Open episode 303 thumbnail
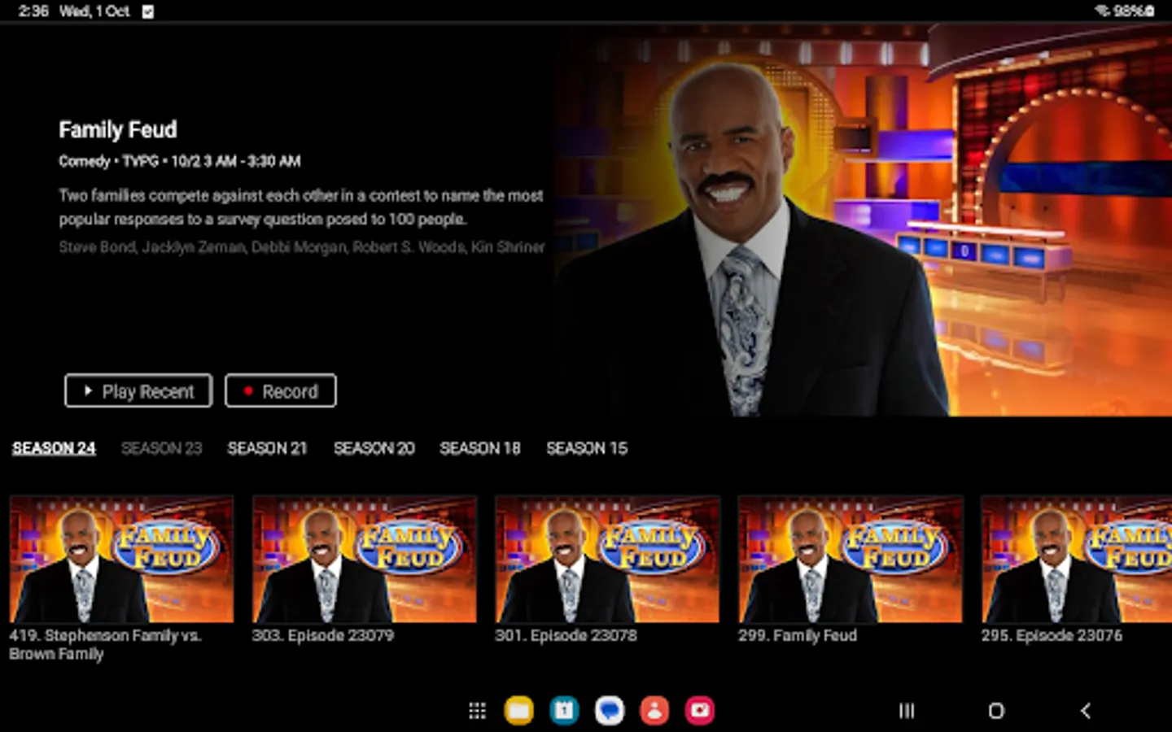This screenshot has height=732, width=1172. 365,560
